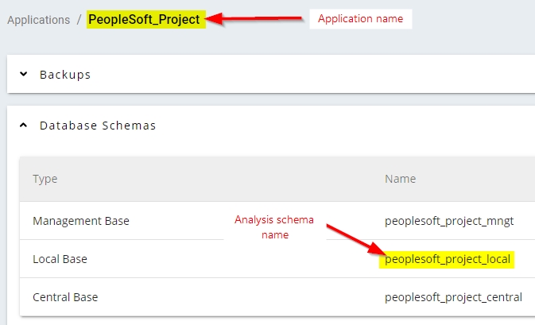
Task: Go to the Applications breadcrumb link
Action: click(x=37, y=19)
